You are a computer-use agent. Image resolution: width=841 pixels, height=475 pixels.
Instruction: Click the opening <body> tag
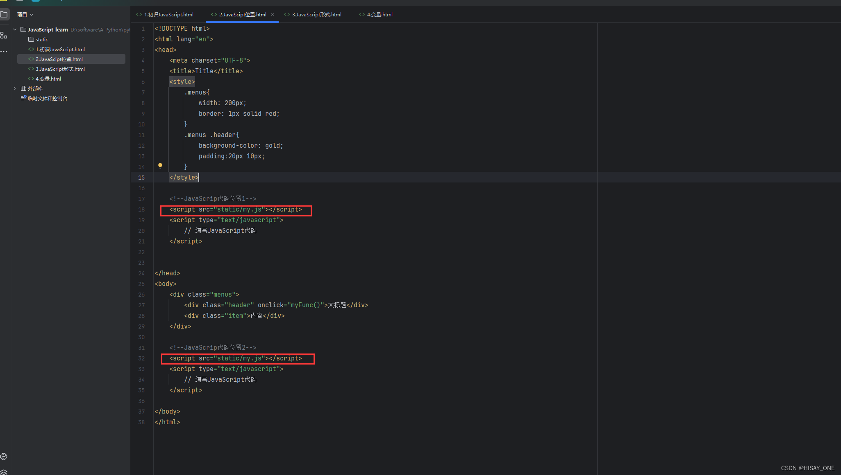pyautogui.click(x=166, y=284)
